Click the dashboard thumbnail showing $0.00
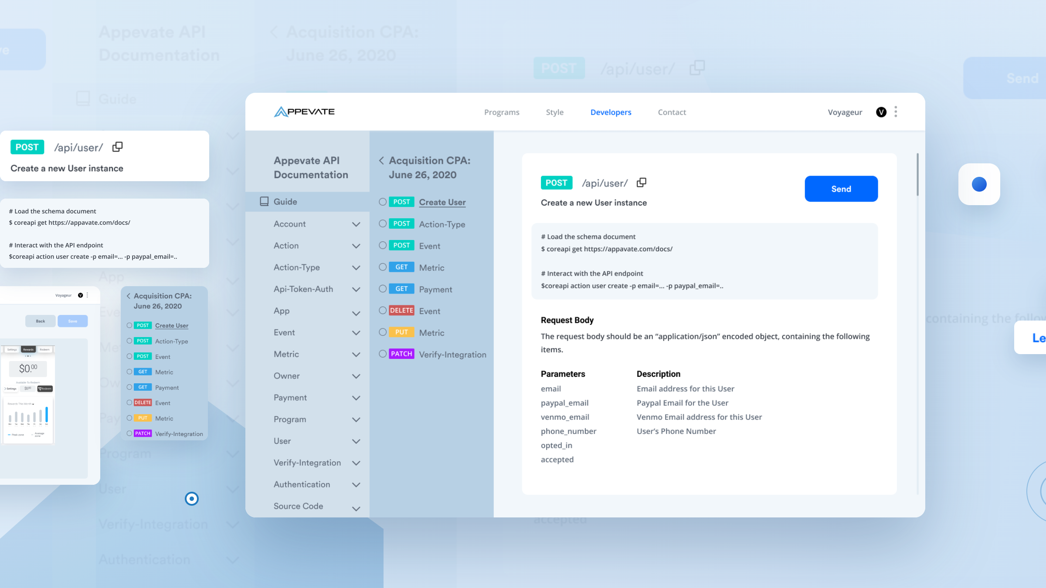 (28, 394)
